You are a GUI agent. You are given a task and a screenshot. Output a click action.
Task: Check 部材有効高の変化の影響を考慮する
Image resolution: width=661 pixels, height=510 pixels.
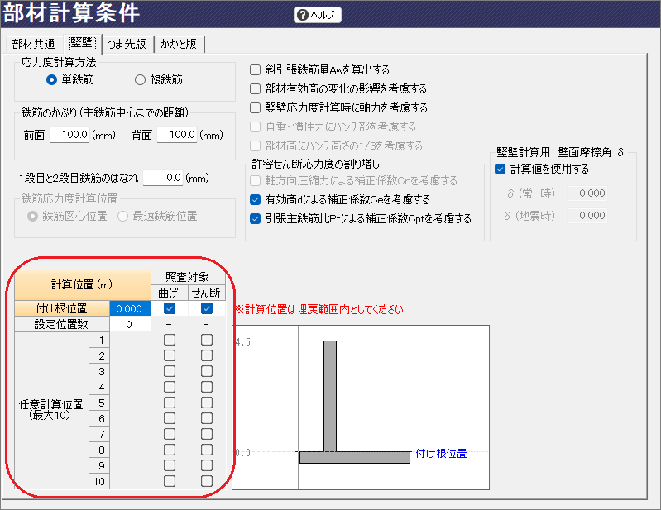pos(256,89)
